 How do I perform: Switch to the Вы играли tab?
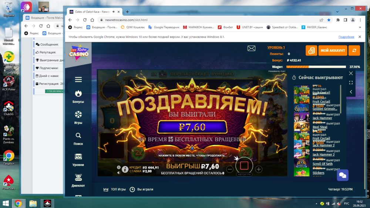click(141, 189)
